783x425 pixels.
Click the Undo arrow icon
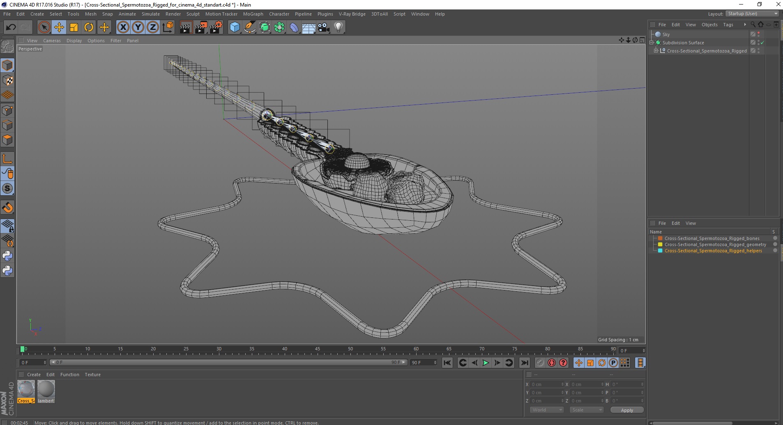11,27
